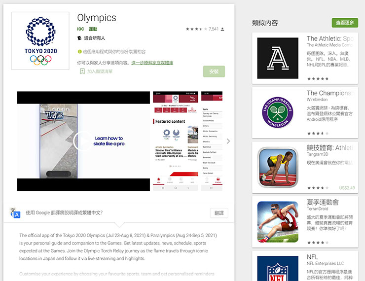Click the 翻譯 translate button
The height and width of the screenshot is (281, 365).
(x=219, y=213)
